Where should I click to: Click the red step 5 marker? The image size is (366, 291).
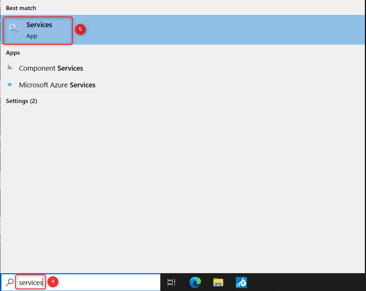[x=80, y=30]
